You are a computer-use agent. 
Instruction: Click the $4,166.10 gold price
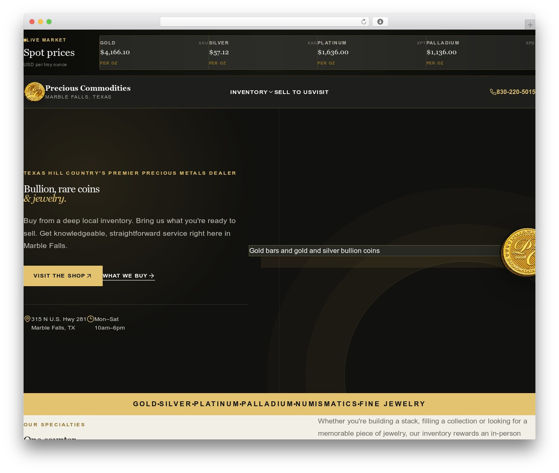click(x=115, y=52)
